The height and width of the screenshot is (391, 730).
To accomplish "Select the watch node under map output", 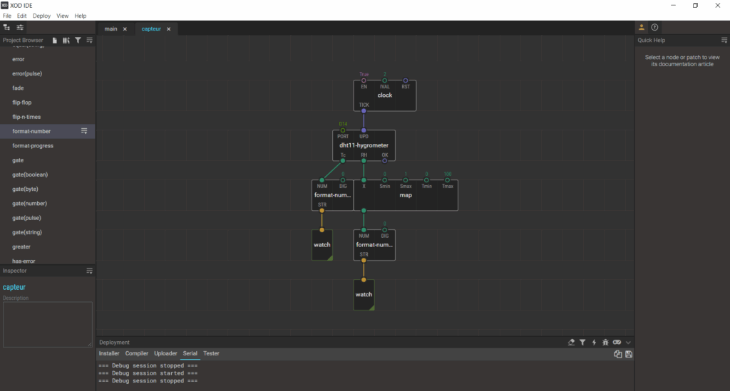I will coord(364,295).
